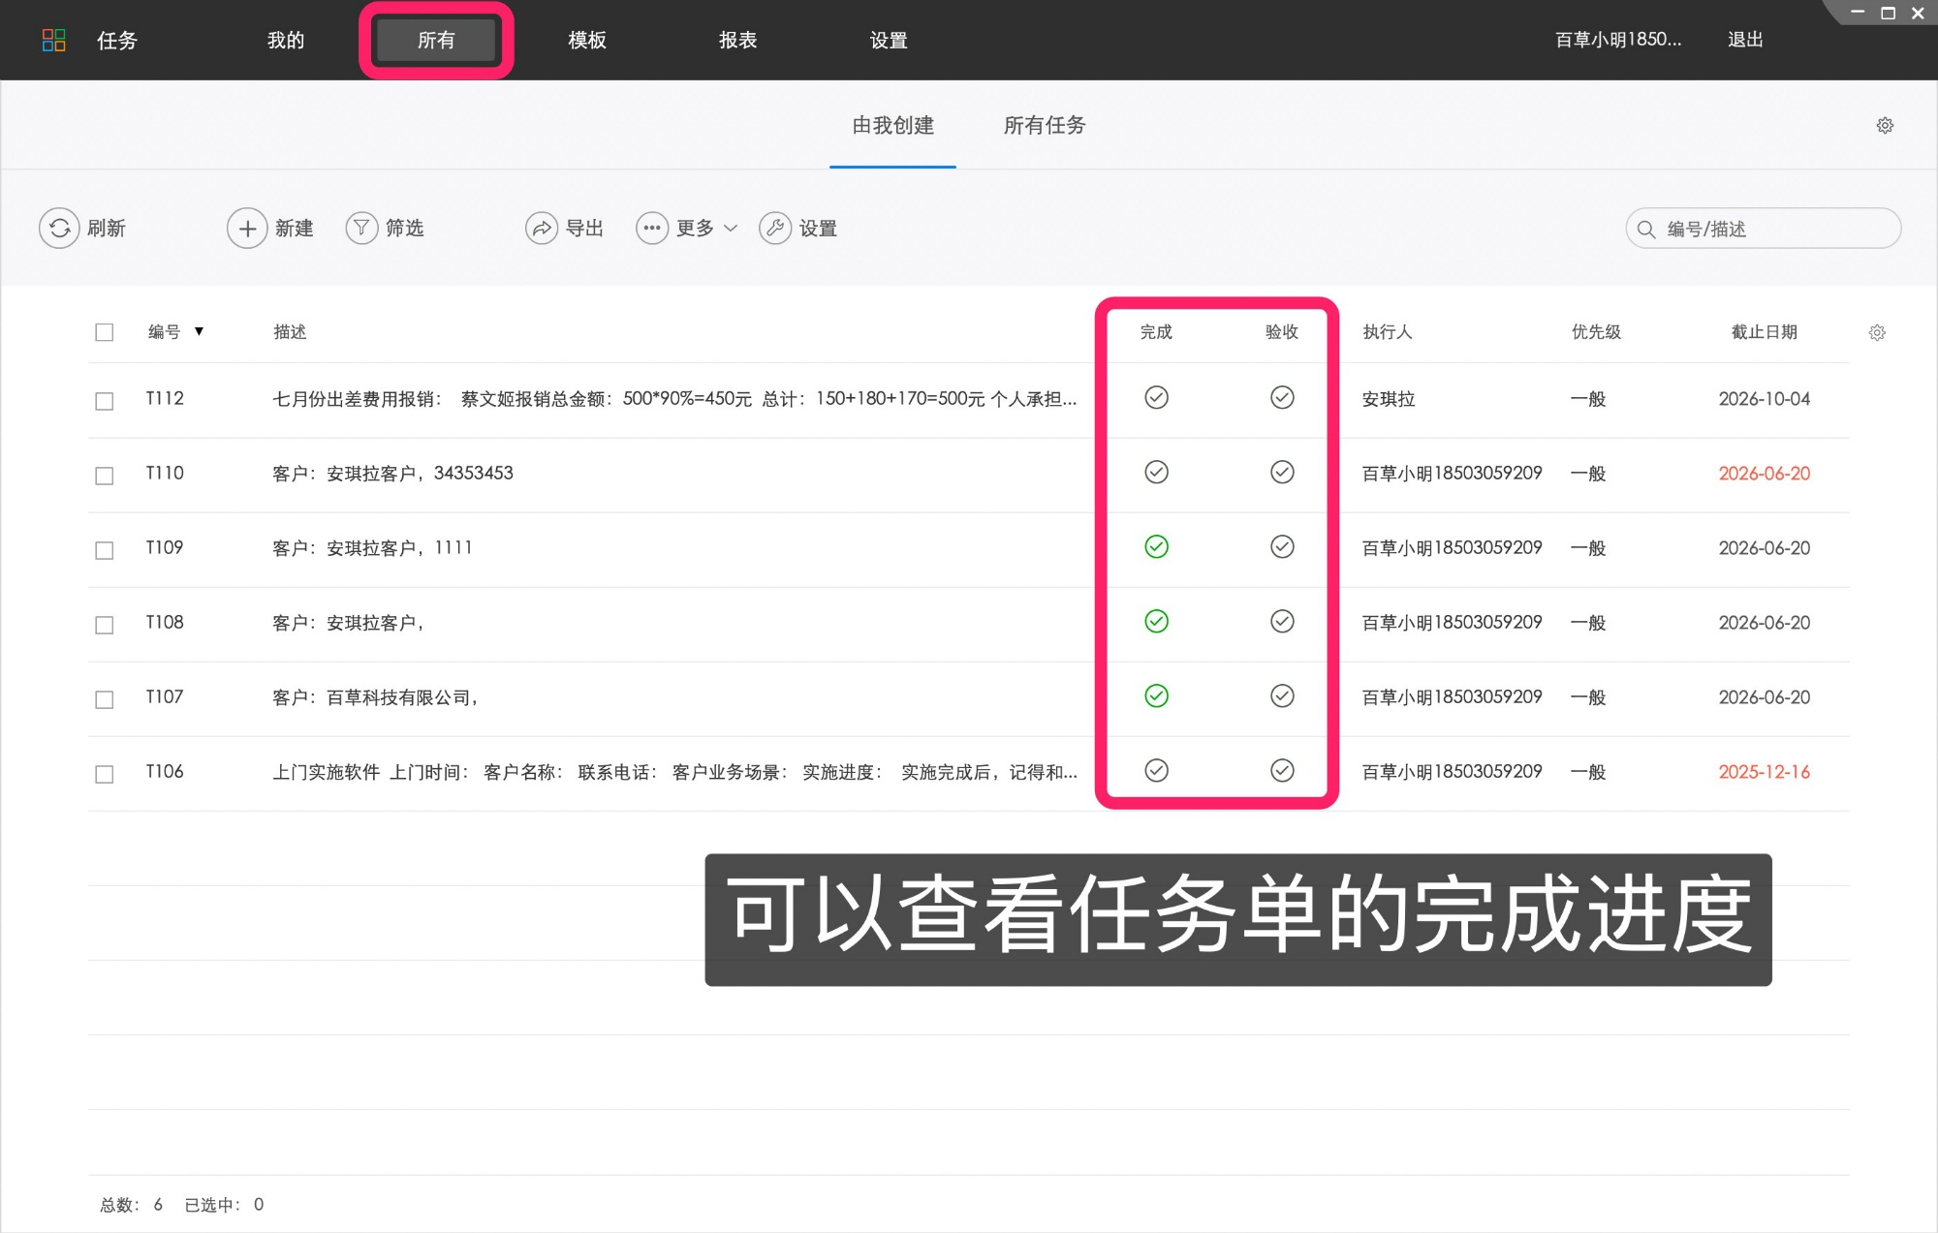This screenshot has height=1233, width=1938.
Task: Focus the 编号/描述 search field
Action: (1764, 229)
